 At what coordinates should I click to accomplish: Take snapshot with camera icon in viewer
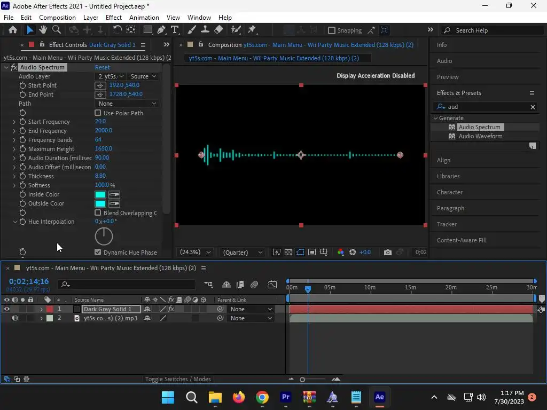[x=388, y=252]
